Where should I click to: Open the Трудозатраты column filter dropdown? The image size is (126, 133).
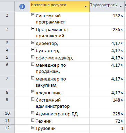coord(120,7)
